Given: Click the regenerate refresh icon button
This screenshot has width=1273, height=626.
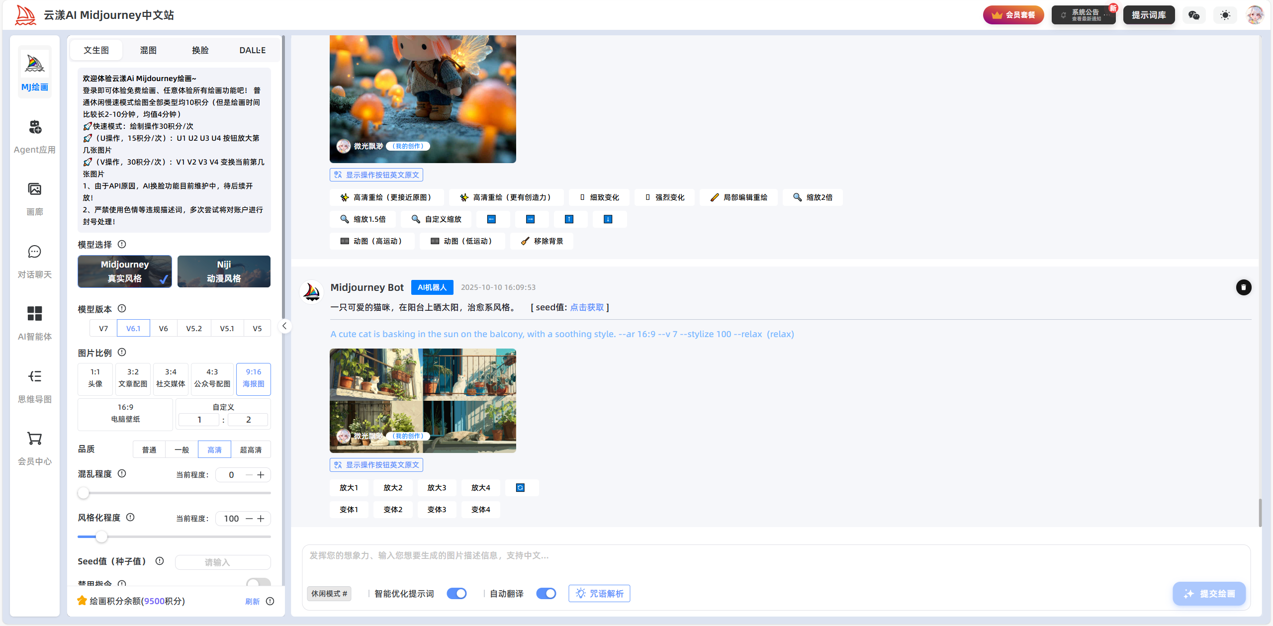Looking at the screenshot, I should coord(521,488).
